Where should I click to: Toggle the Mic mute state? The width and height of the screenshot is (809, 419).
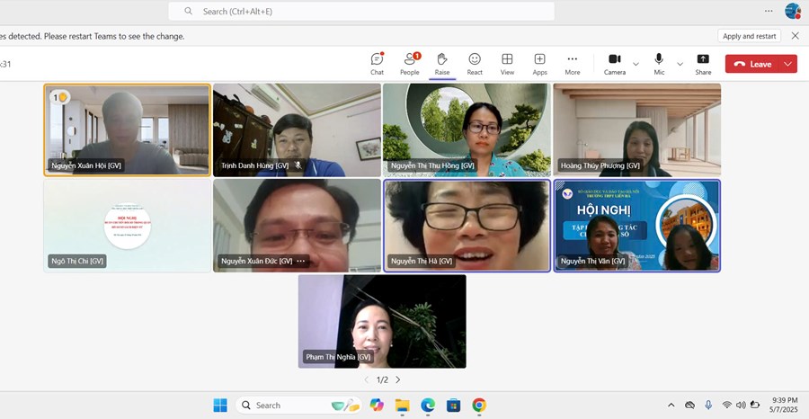point(659,63)
